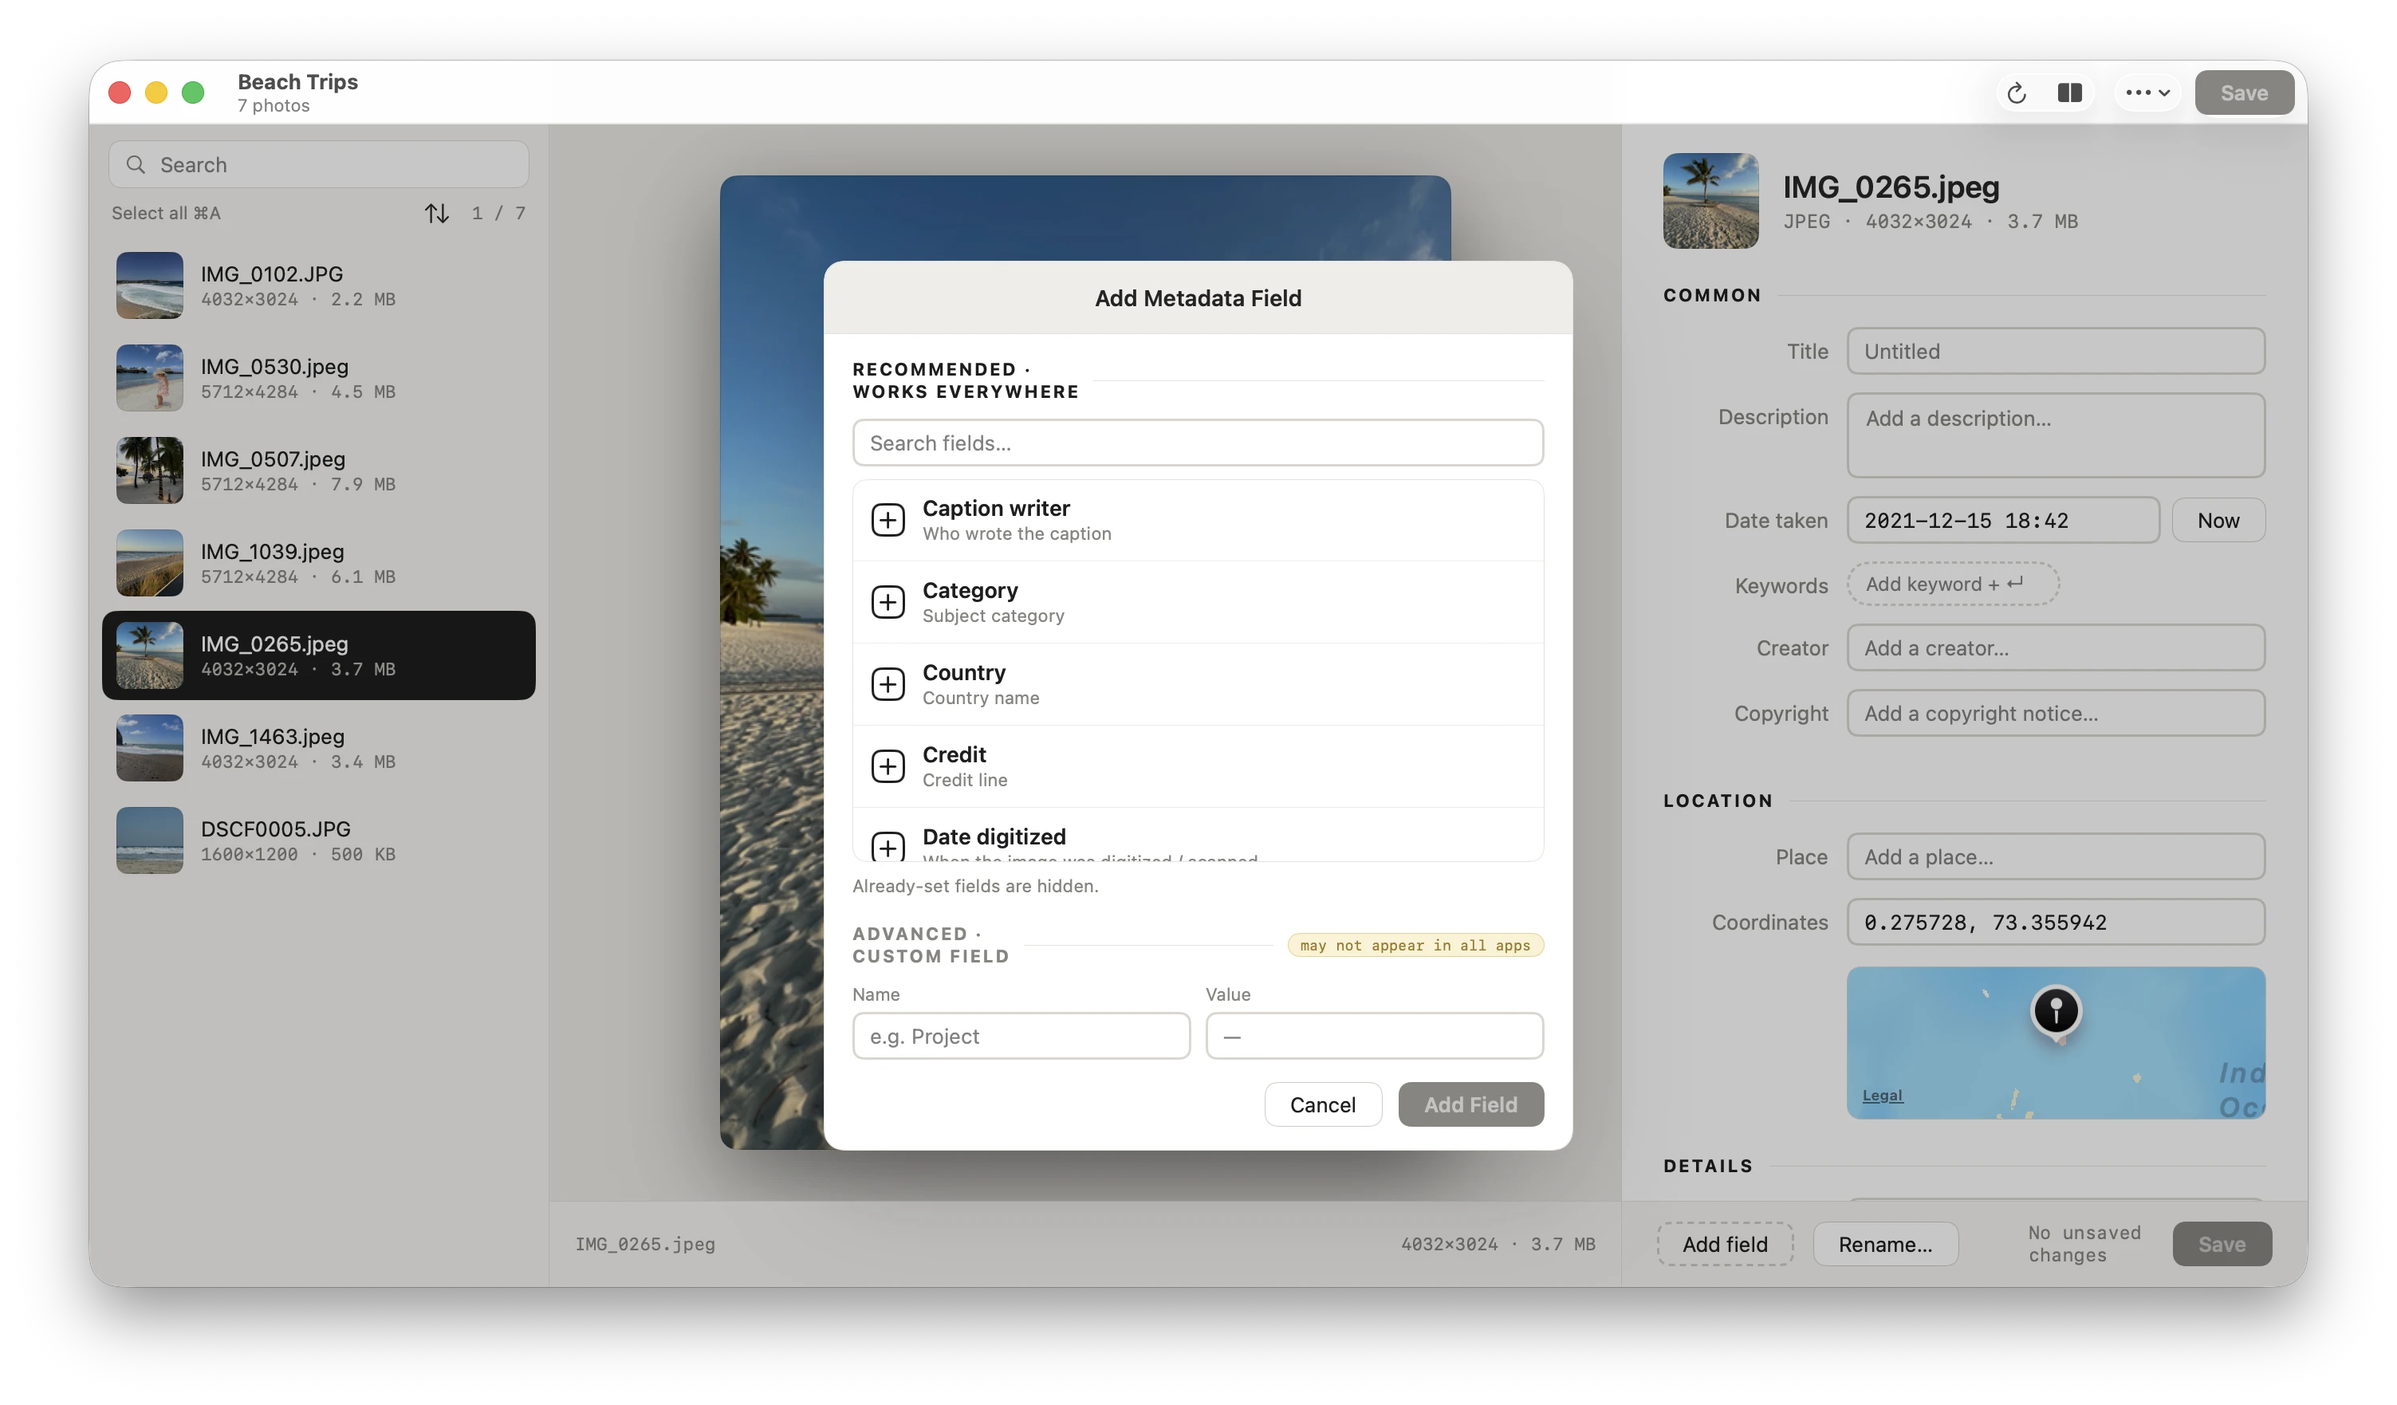The image size is (2397, 1405).
Task: Click the map location pin
Action: pyautogui.click(x=2056, y=1011)
